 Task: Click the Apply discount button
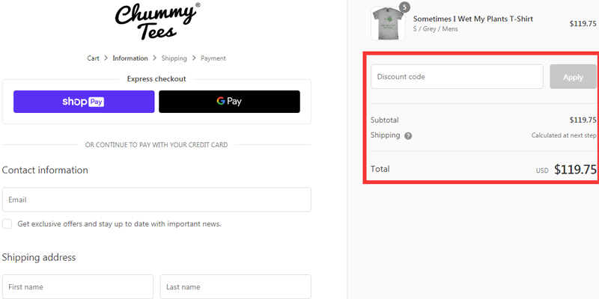point(573,77)
